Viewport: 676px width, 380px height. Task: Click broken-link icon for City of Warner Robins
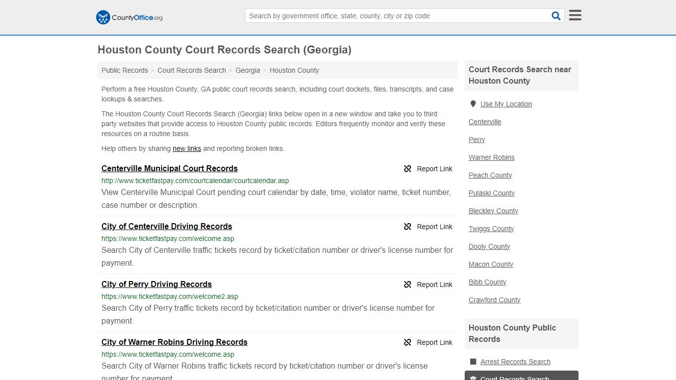coord(408,342)
